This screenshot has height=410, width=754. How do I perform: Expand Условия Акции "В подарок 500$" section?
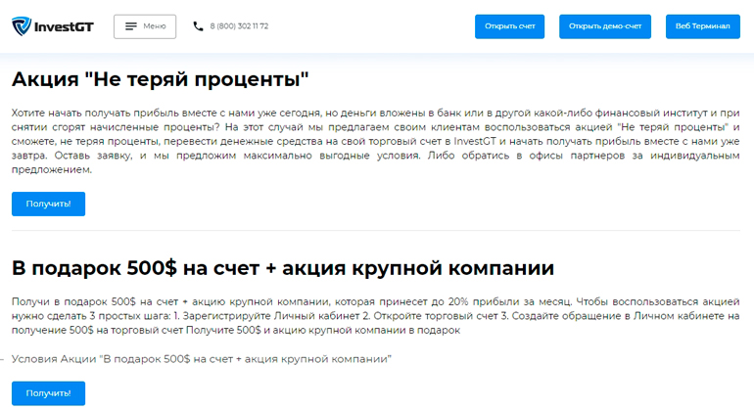201,359
